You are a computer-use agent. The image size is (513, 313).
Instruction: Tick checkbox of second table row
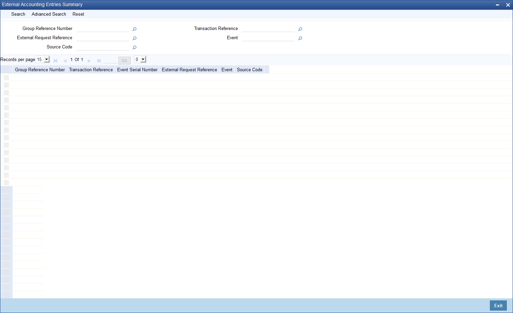coord(6,85)
